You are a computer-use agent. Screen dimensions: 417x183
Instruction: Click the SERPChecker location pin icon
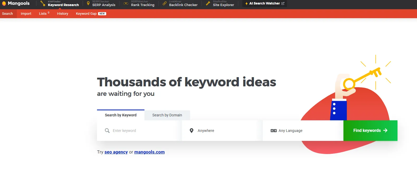click(88, 3)
